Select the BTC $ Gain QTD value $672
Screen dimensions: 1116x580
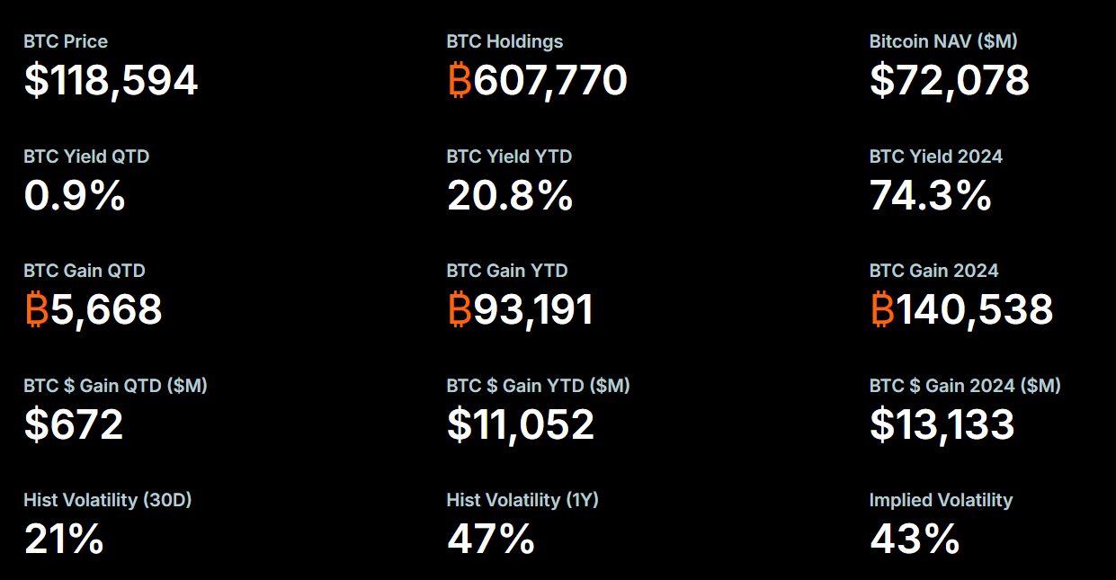(74, 424)
